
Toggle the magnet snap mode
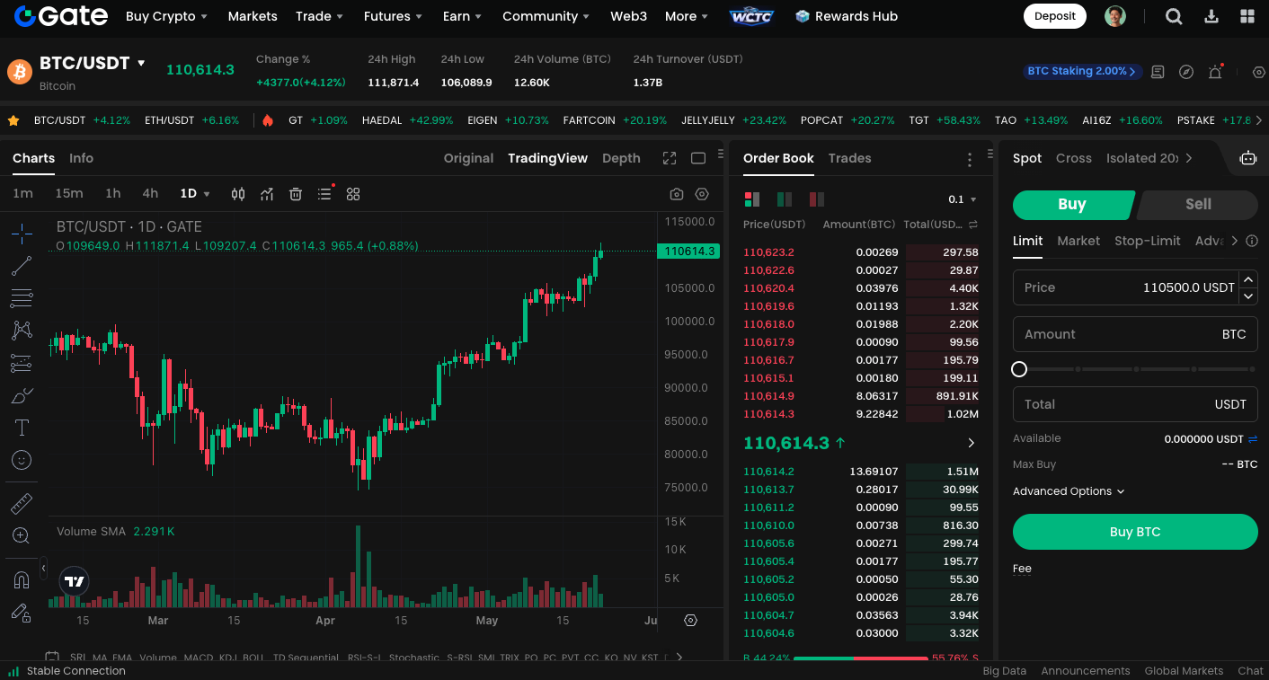(x=22, y=580)
